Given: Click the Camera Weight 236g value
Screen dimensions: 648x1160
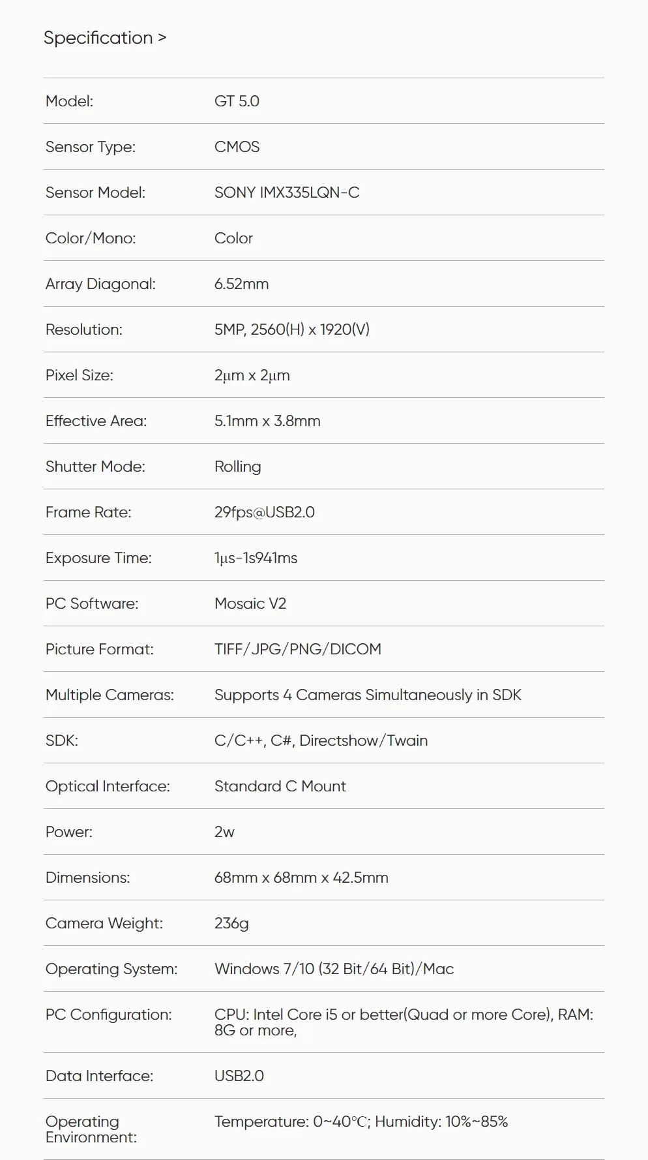Looking at the screenshot, I should [x=231, y=923].
